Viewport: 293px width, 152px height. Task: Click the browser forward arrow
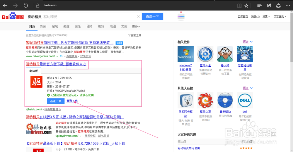[15, 6]
